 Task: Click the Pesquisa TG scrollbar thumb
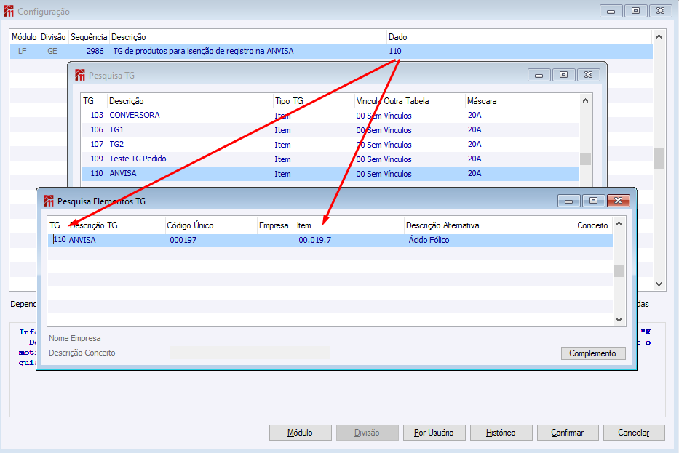point(585,159)
